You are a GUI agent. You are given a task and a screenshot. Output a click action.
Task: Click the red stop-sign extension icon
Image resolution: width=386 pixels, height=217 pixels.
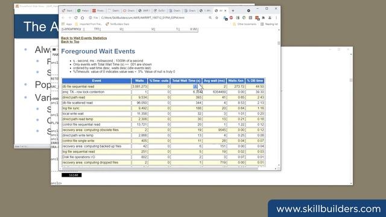(231, 17)
